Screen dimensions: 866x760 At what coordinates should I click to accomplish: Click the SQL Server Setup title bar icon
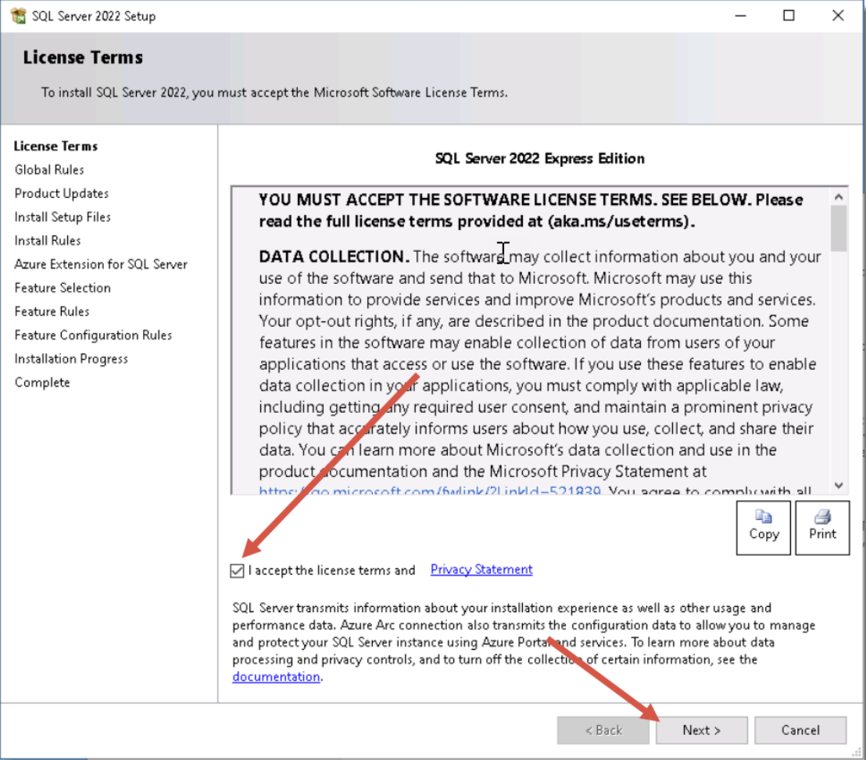point(18,16)
